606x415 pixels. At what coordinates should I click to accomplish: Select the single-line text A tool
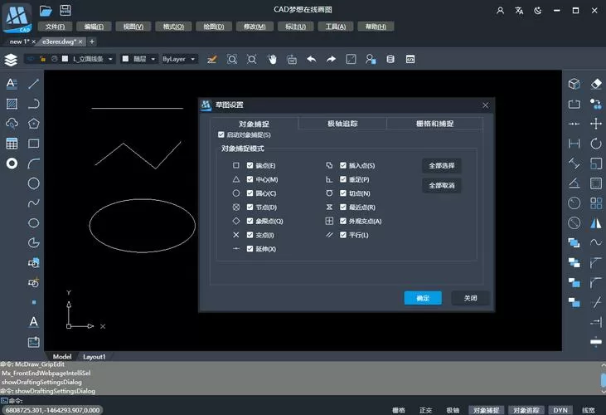click(34, 322)
